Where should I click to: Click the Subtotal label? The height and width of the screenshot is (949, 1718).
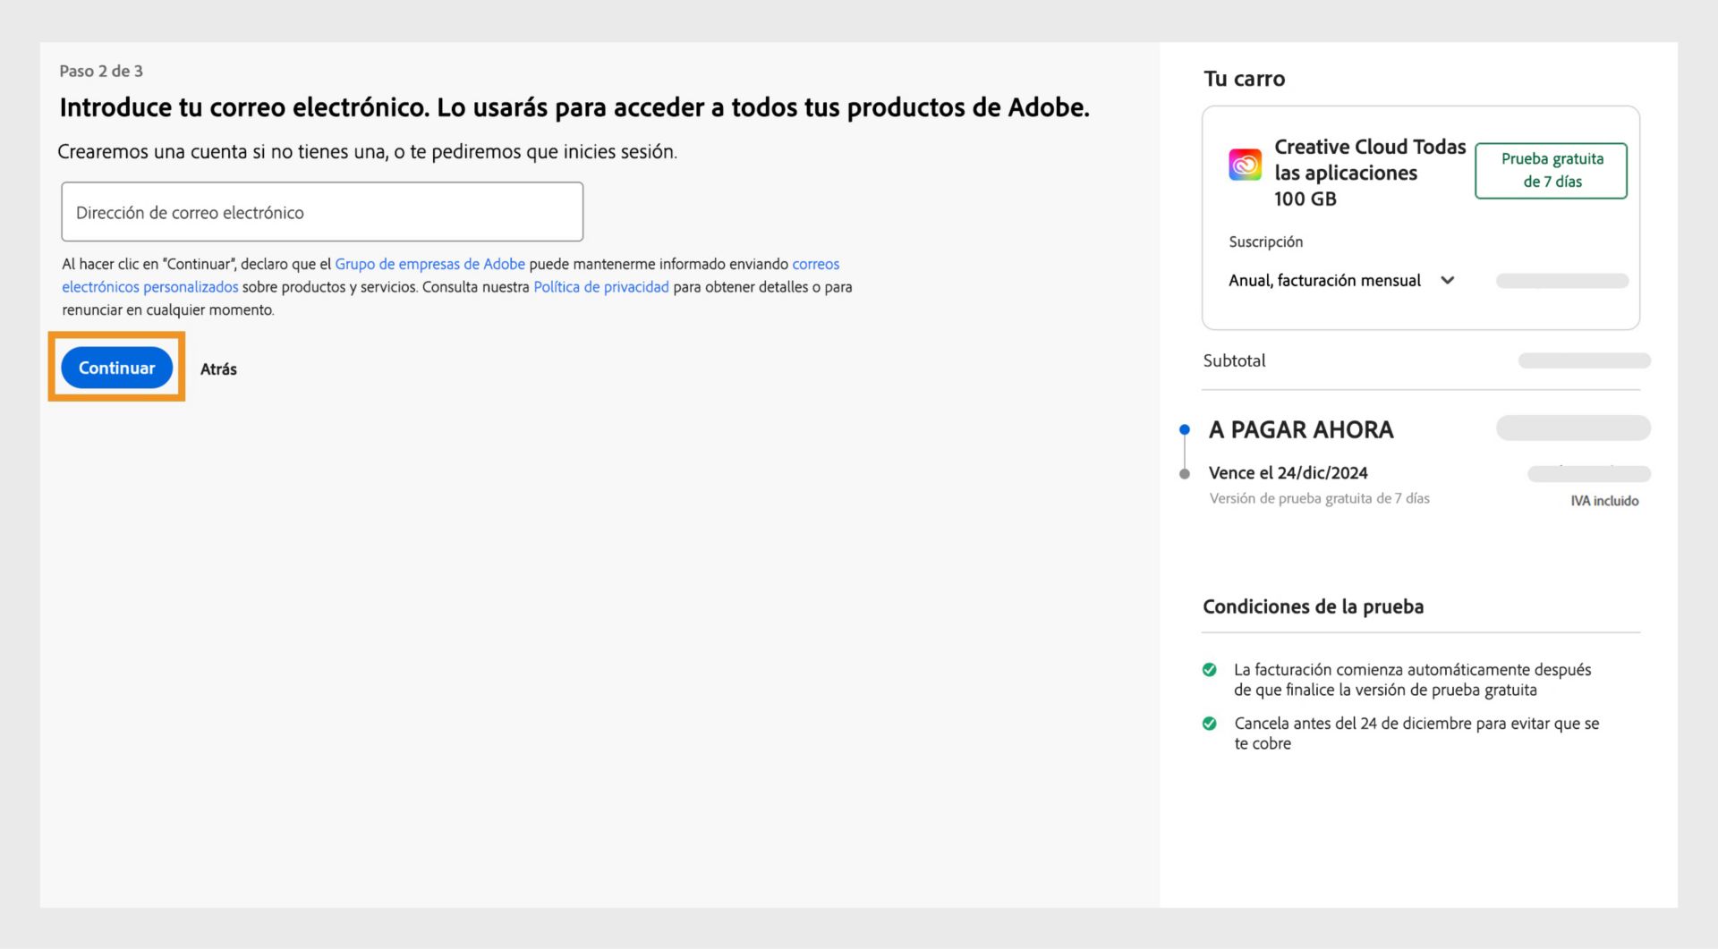coord(1234,360)
